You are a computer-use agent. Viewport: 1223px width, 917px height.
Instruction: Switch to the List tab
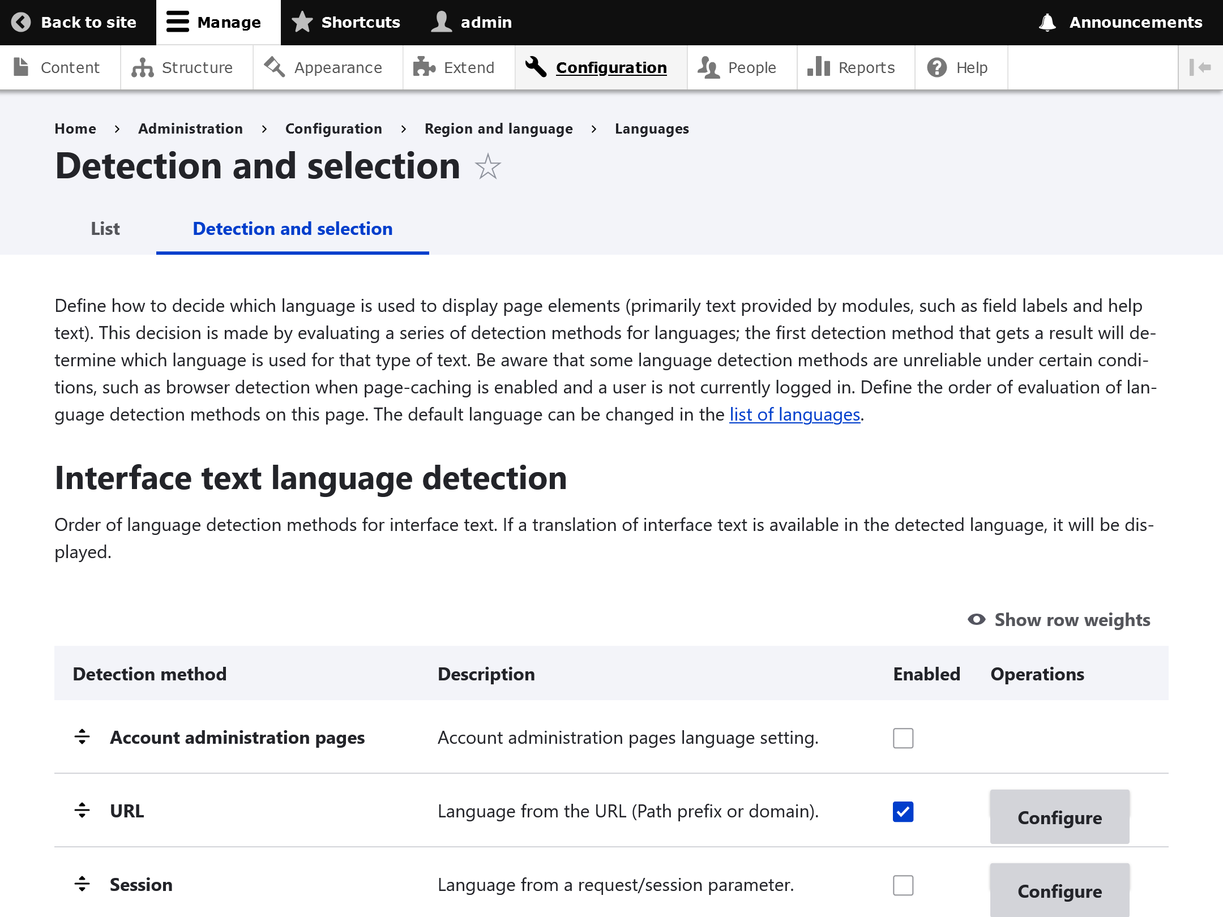point(105,229)
